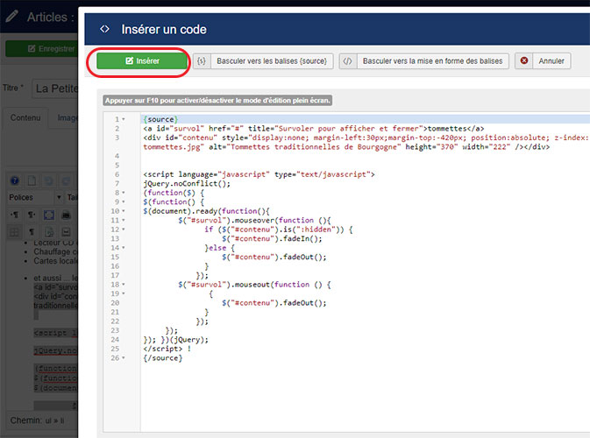The image size is (590, 438).
Task: Click the Cartes locales list item in background
Action: [55, 261]
